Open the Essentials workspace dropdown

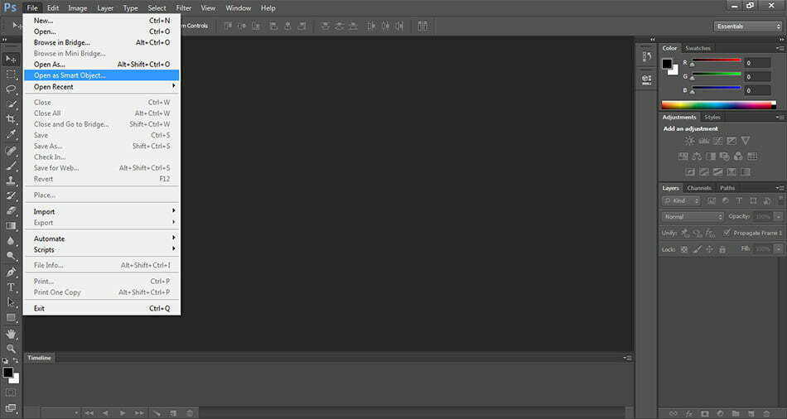click(x=748, y=26)
